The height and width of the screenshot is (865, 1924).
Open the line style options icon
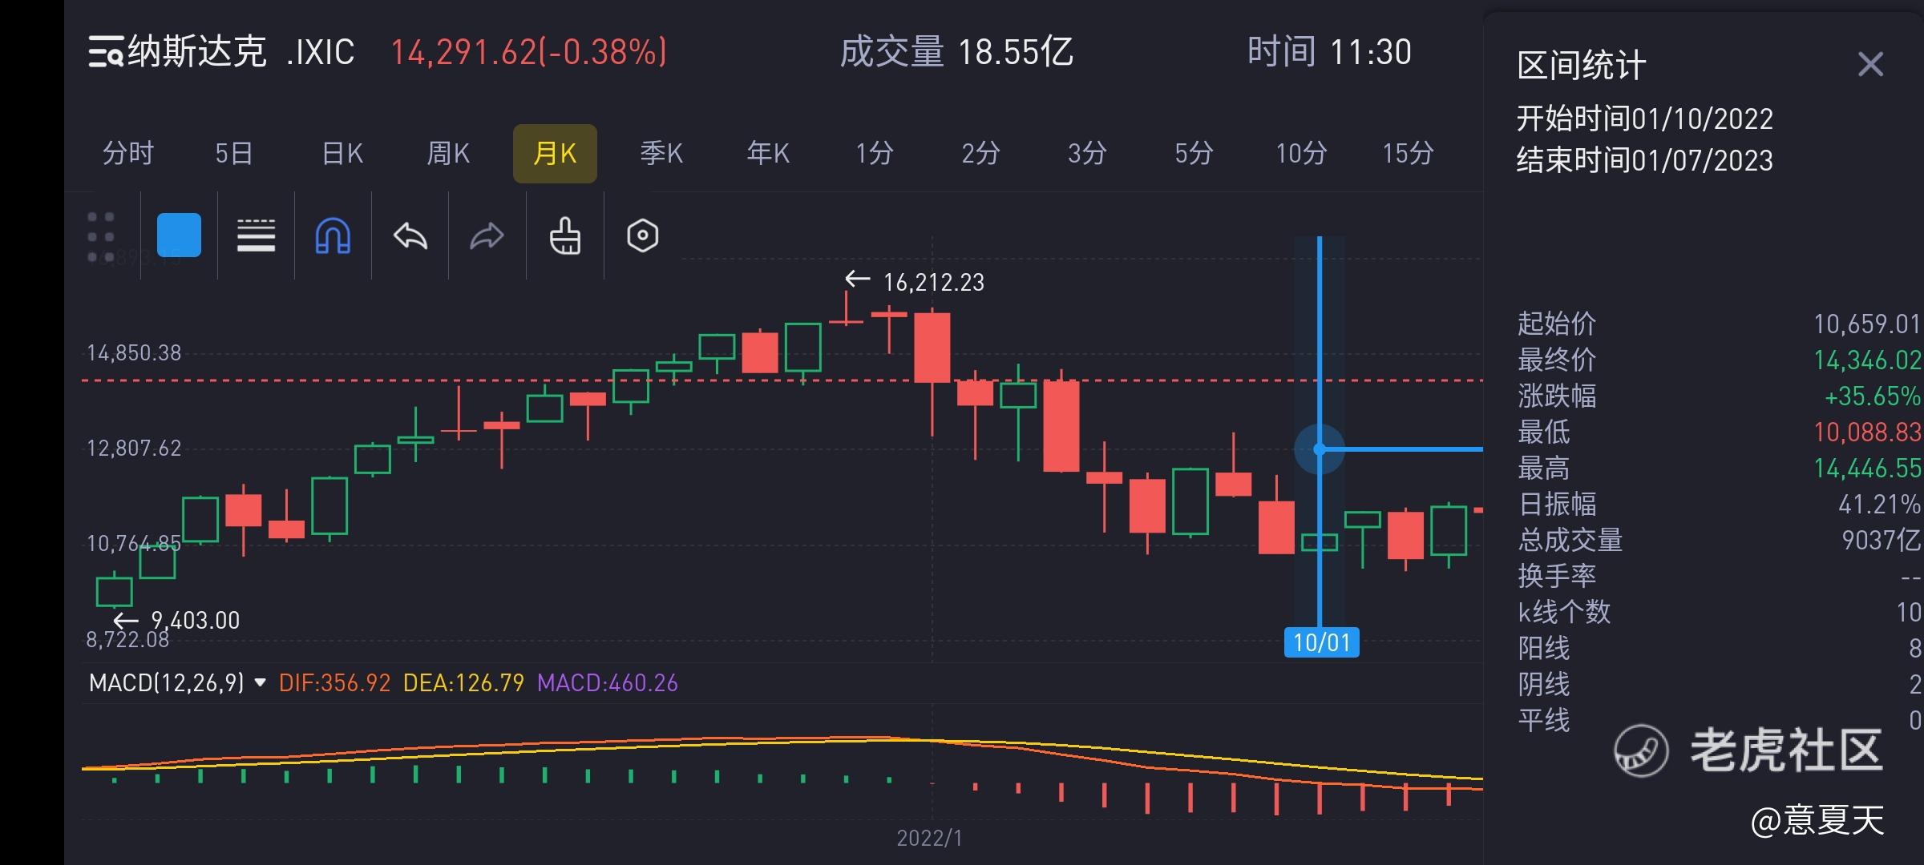click(x=257, y=235)
